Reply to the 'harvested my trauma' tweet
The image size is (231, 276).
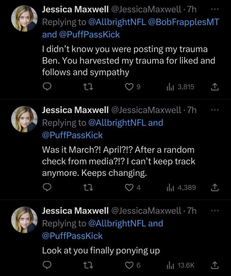click(47, 87)
